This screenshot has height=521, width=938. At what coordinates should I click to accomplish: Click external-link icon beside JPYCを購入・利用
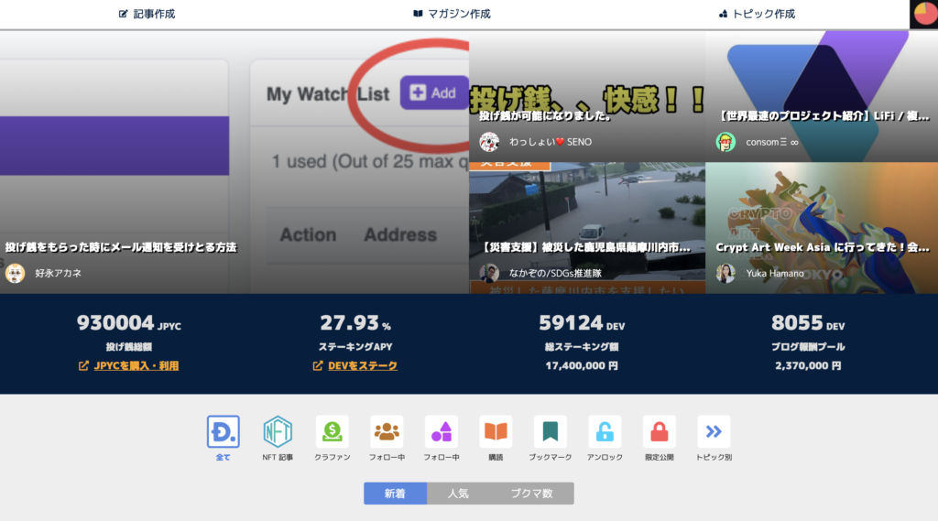[x=83, y=365]
